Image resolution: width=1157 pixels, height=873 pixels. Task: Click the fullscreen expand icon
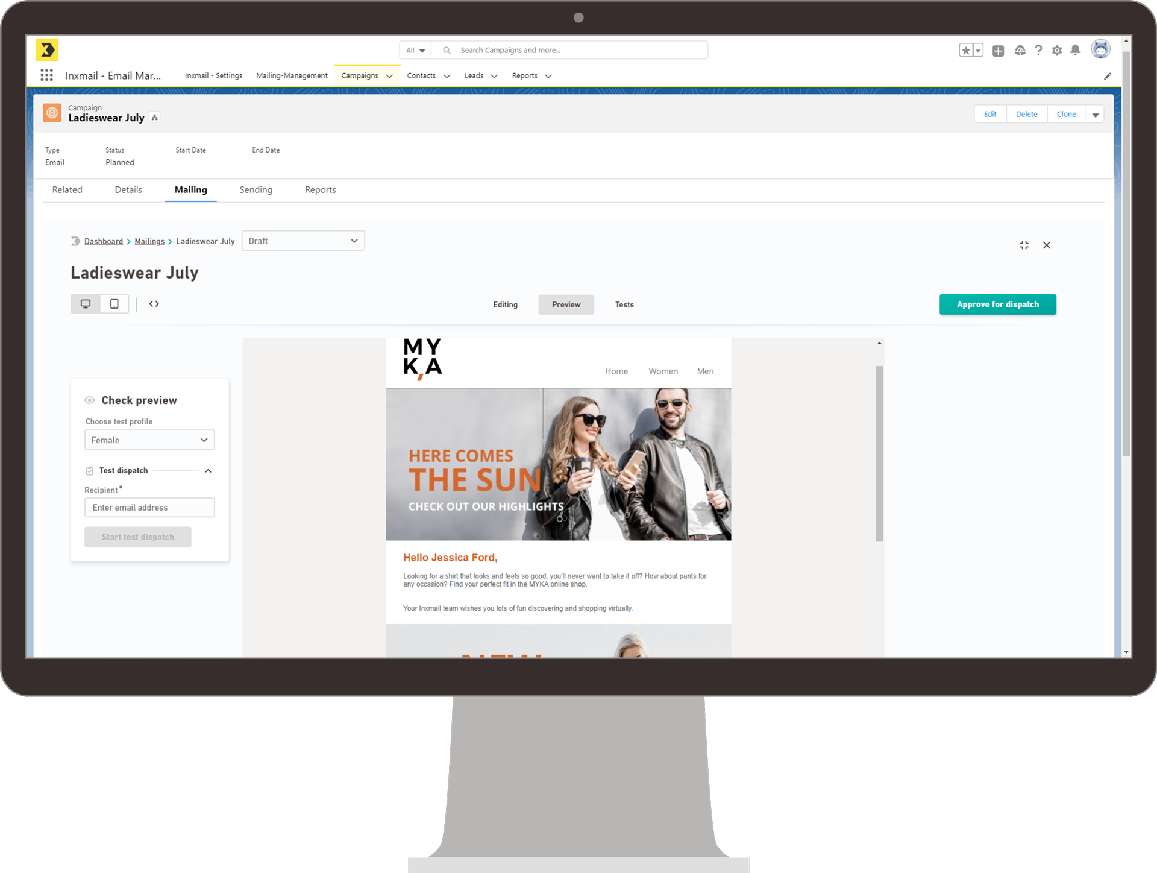point(1024,244)
